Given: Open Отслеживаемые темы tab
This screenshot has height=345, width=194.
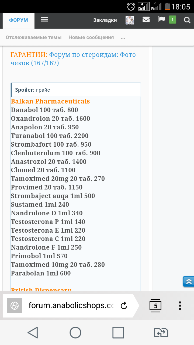Looking at the screenshot, I should pyautogui.click(x=34, y=37).
